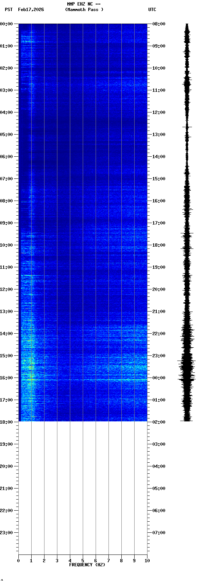Click frequency axis tick label '5'

click(83, 561)
